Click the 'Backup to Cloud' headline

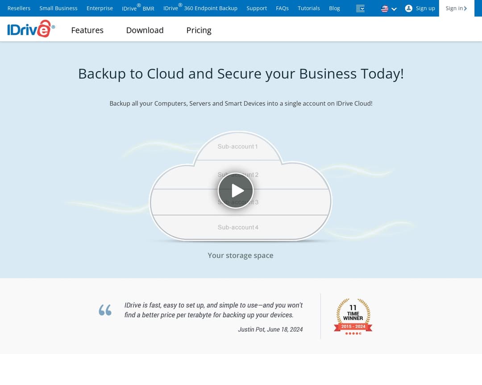click(241, 74)
